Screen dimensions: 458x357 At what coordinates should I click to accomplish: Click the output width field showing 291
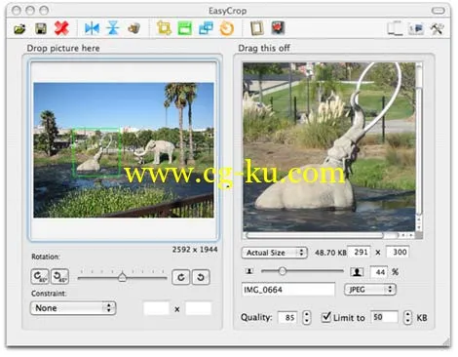(x=359, y=252)
